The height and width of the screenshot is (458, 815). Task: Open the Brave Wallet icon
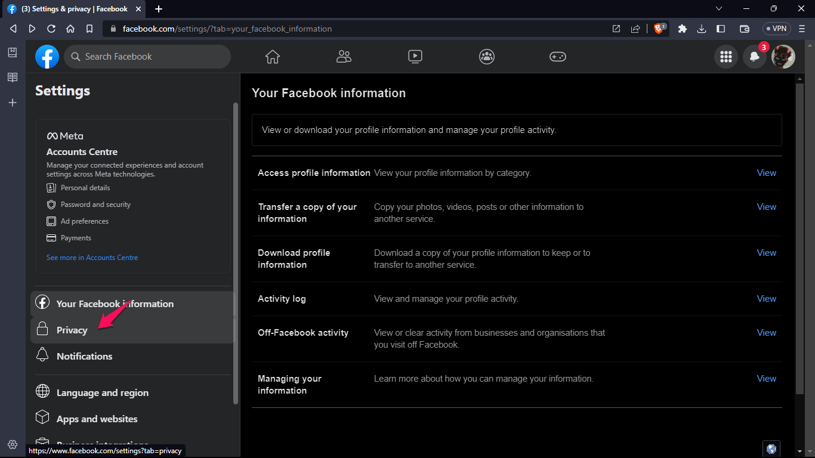[x=745, y=29]
